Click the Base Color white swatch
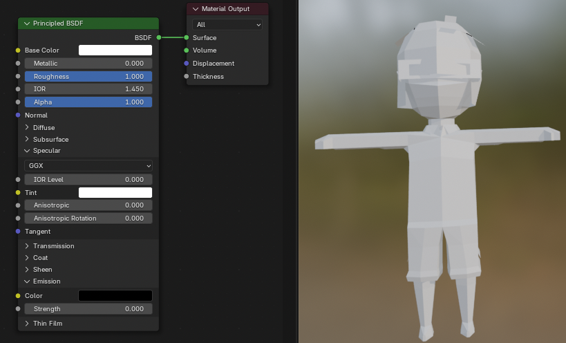The height and width of the screenshot is (343, 566). pos(115,50)
